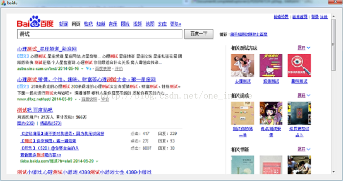The width and height of the screenshot is (343, 181).
Task: Click the baidu window title icon
Action: click(x=3, y=3)
